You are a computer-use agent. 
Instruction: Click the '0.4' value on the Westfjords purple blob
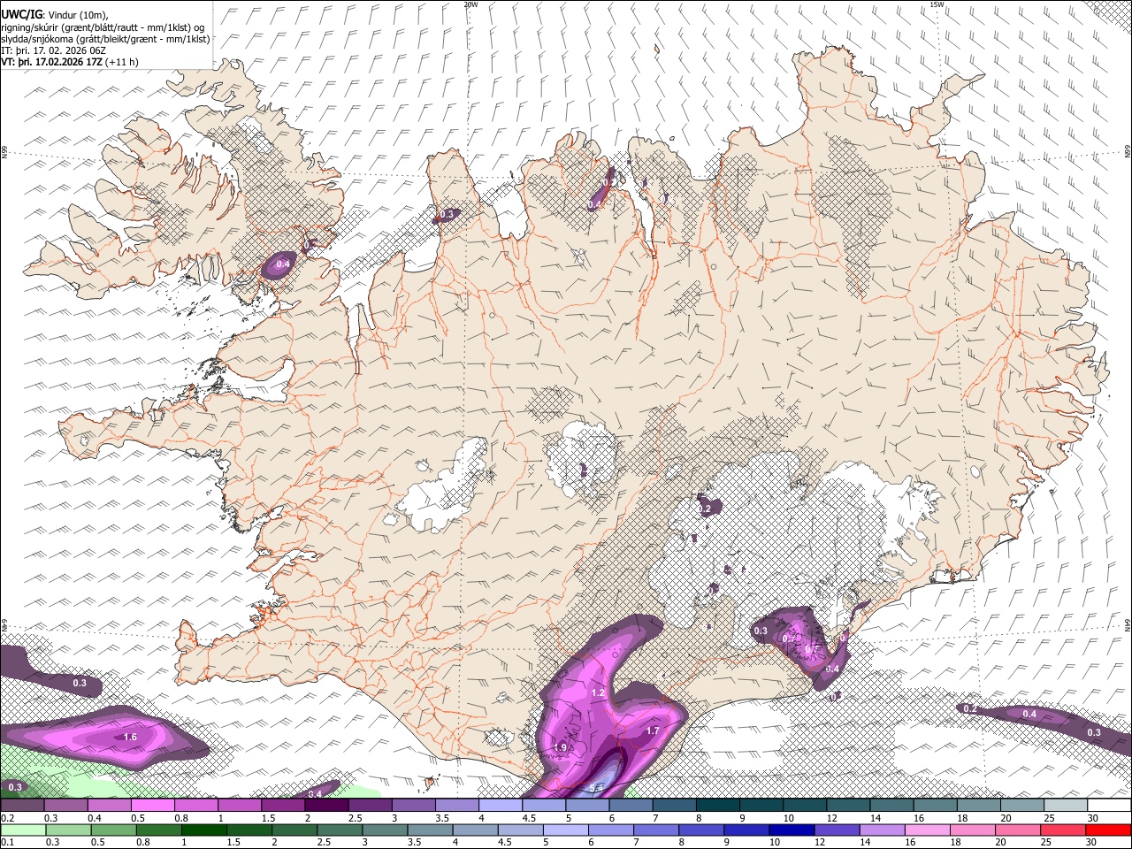pos(283,264)
